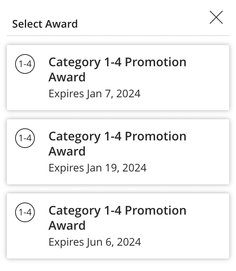This screenshot has height=271, width=236.
Task: Choose the top award card
Action: [118, 78]
